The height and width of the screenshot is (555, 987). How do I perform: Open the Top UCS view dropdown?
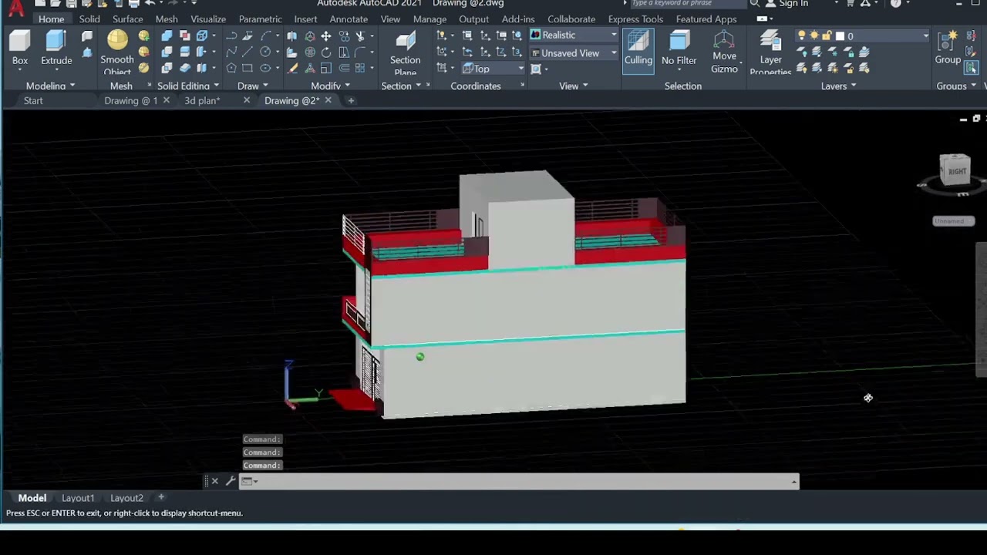tap(493, 69)
